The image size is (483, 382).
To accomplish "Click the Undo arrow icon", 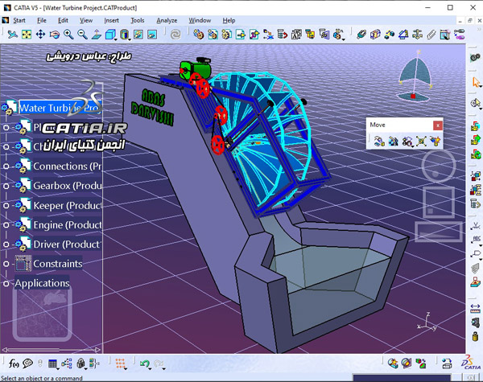I will (x=145, y=364).
